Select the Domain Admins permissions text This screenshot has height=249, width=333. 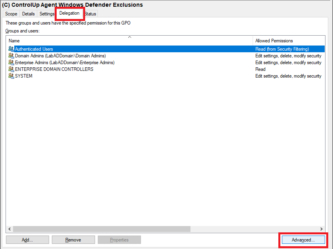(x=288, y=56)
